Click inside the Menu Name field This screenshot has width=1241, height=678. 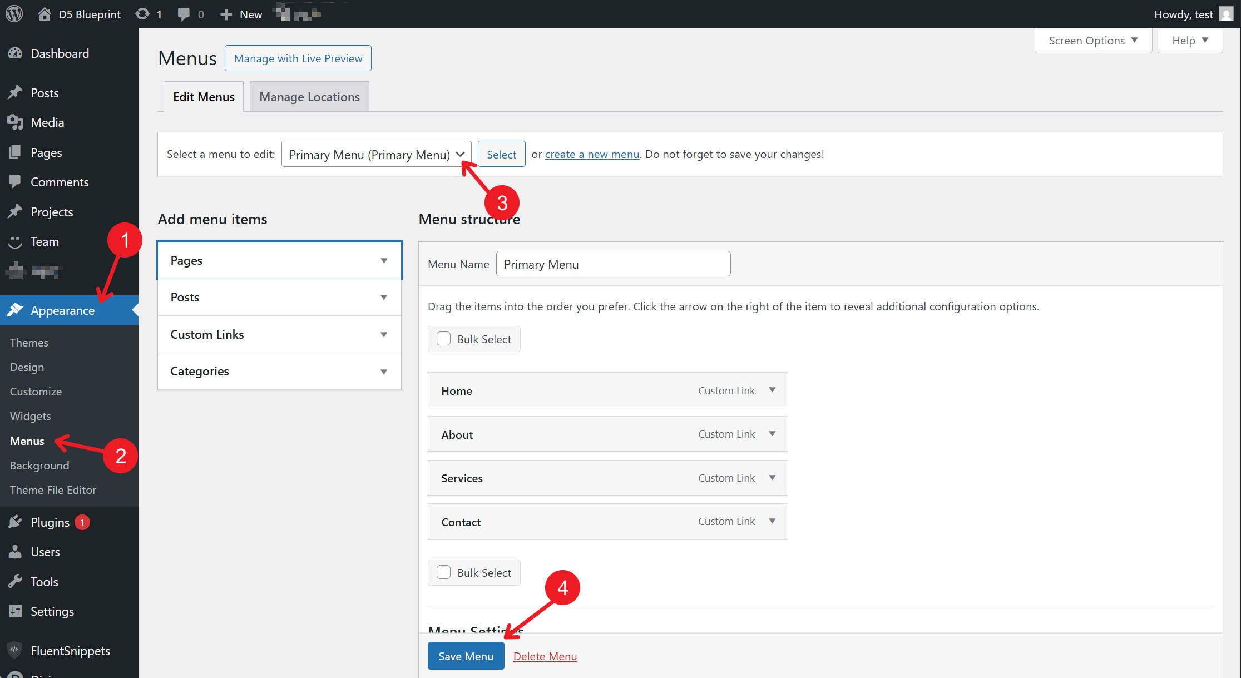click(x=612, y=264)
